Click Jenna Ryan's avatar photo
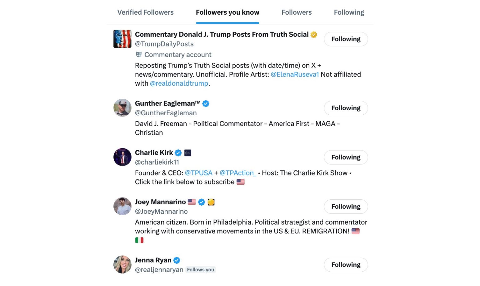The image size is (480, 286). point(122,265)
